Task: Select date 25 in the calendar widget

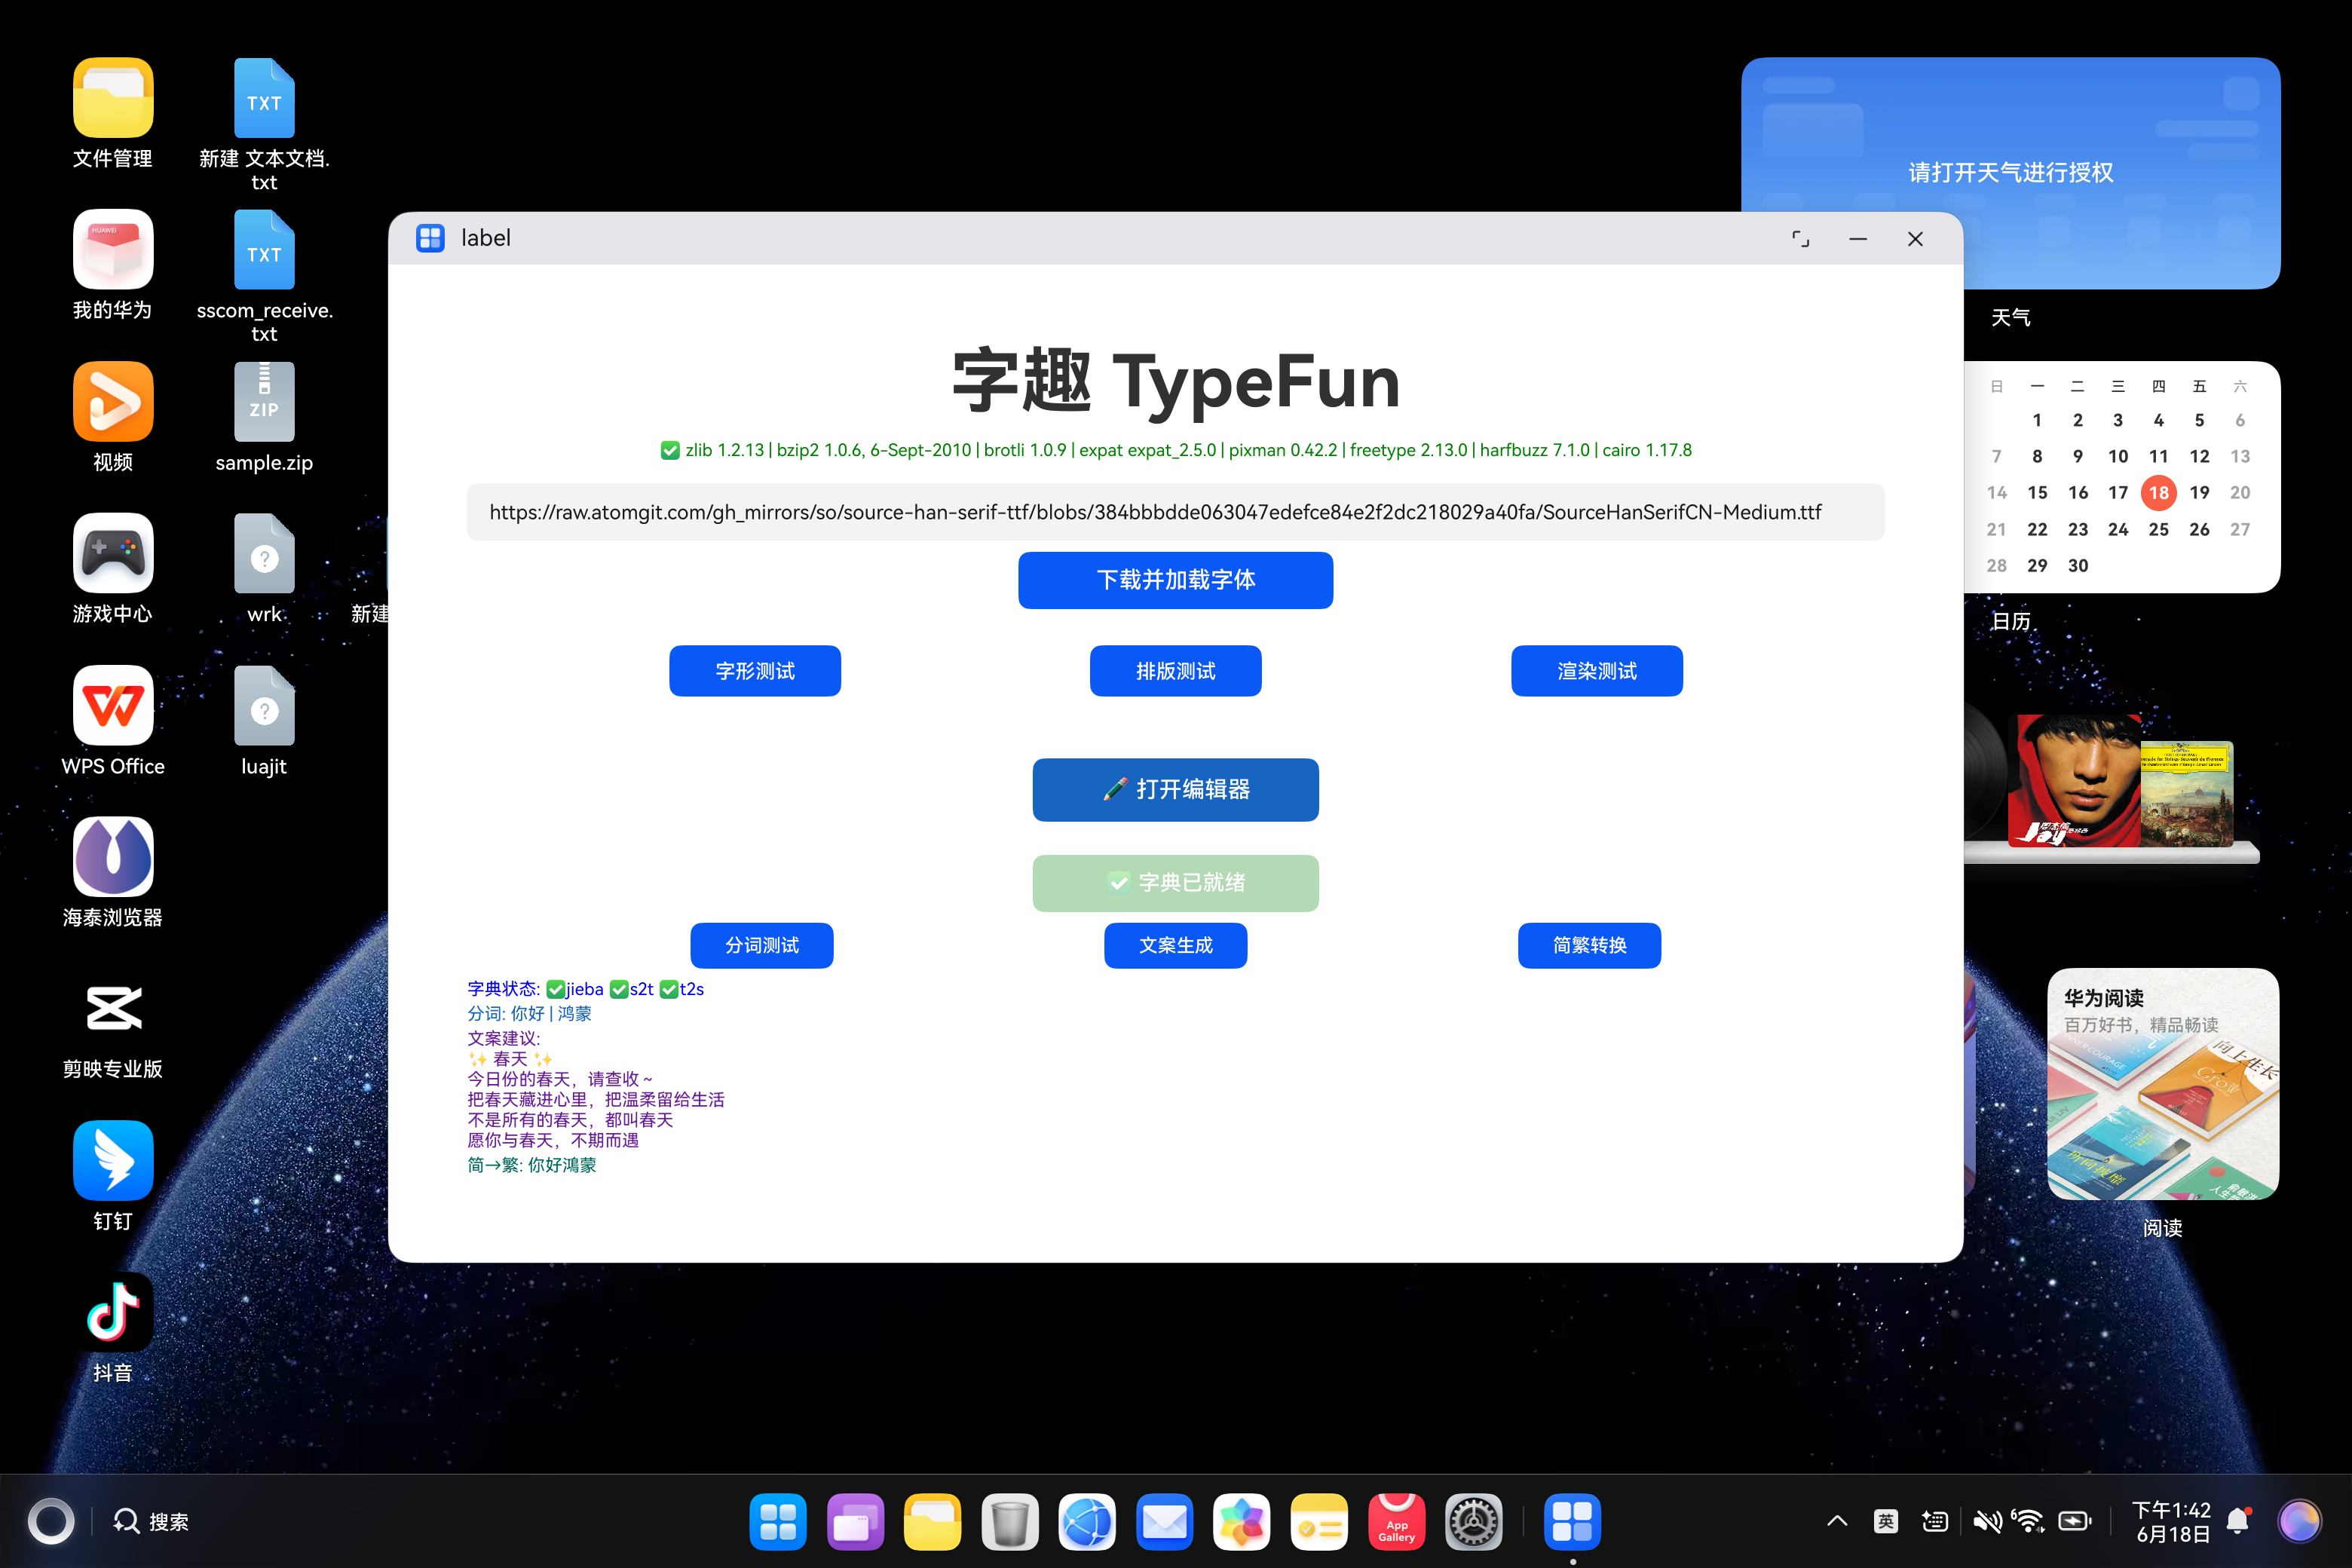Action: 2159,529
